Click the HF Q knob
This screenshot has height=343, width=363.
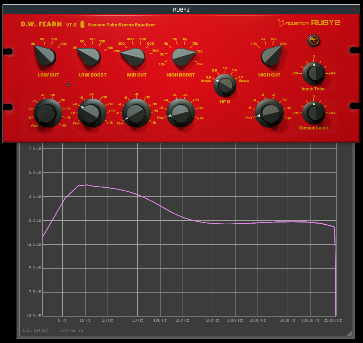(x=225, y=85)
